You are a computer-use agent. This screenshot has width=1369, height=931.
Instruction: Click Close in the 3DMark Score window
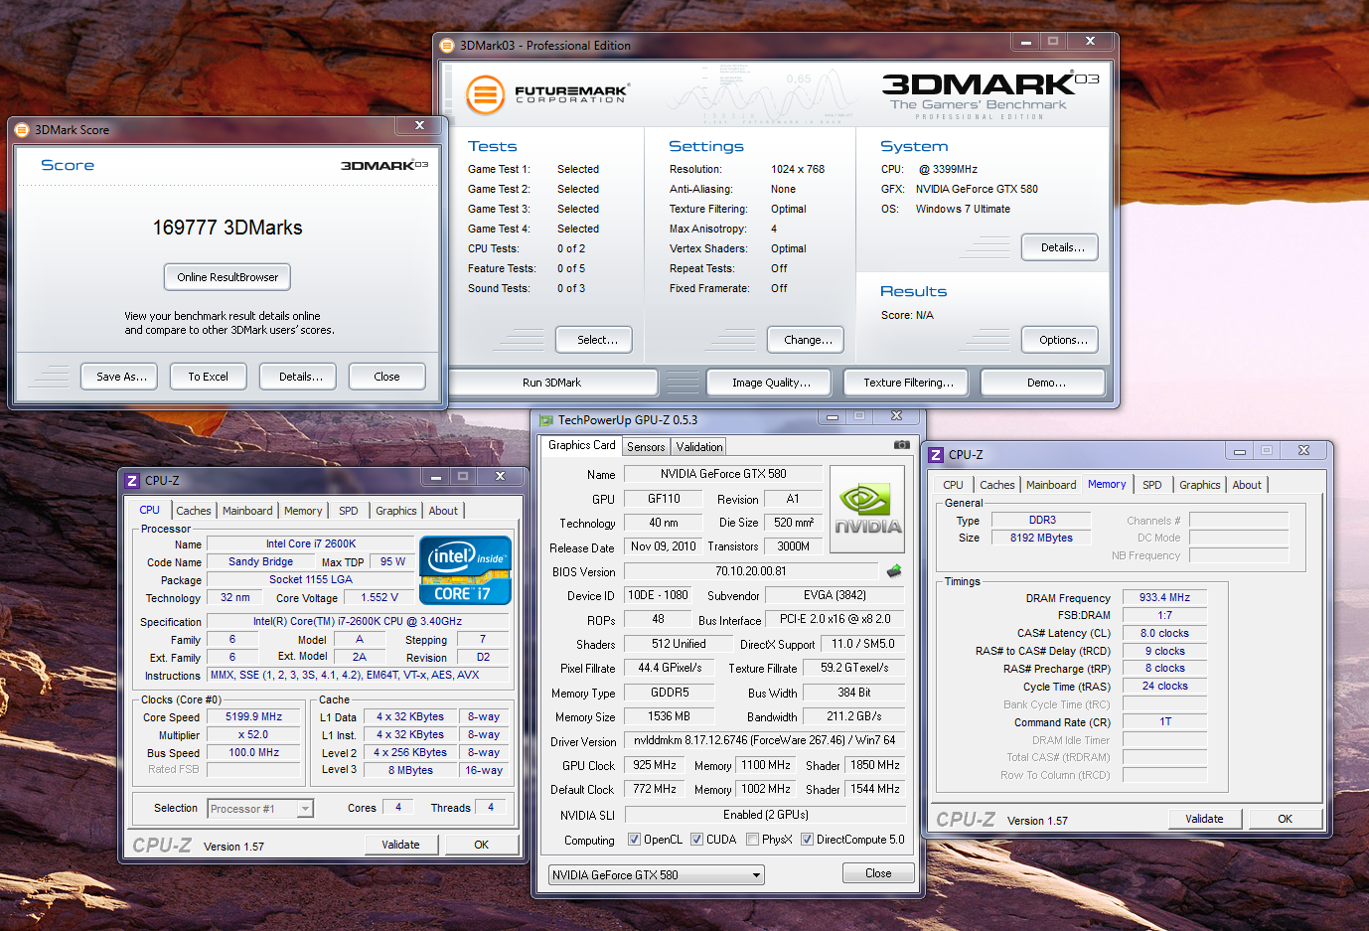[386, 377]
